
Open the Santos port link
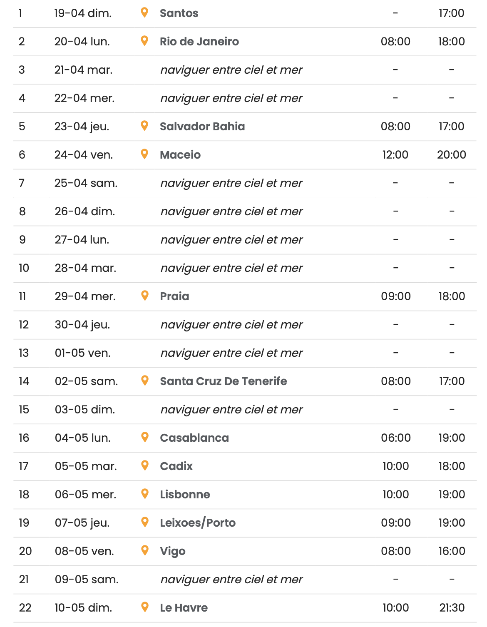pyautogui.click(x=179, y=13)
